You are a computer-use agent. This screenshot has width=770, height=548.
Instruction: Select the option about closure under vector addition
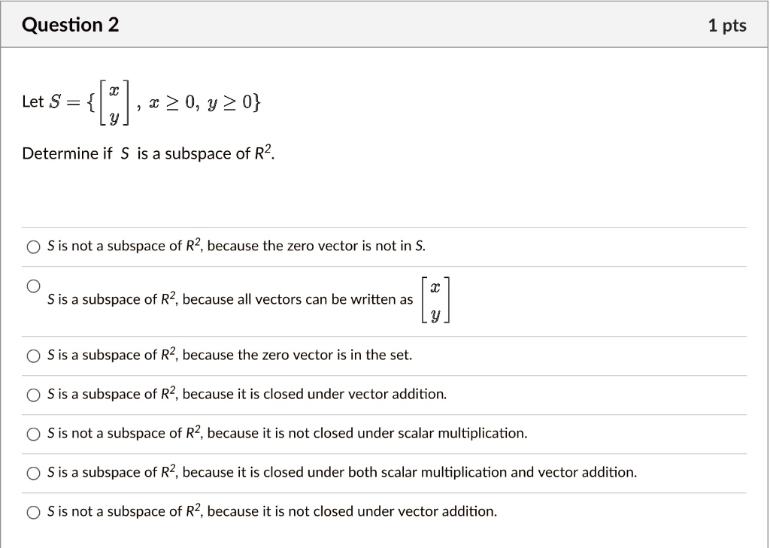tap(33, 395)
